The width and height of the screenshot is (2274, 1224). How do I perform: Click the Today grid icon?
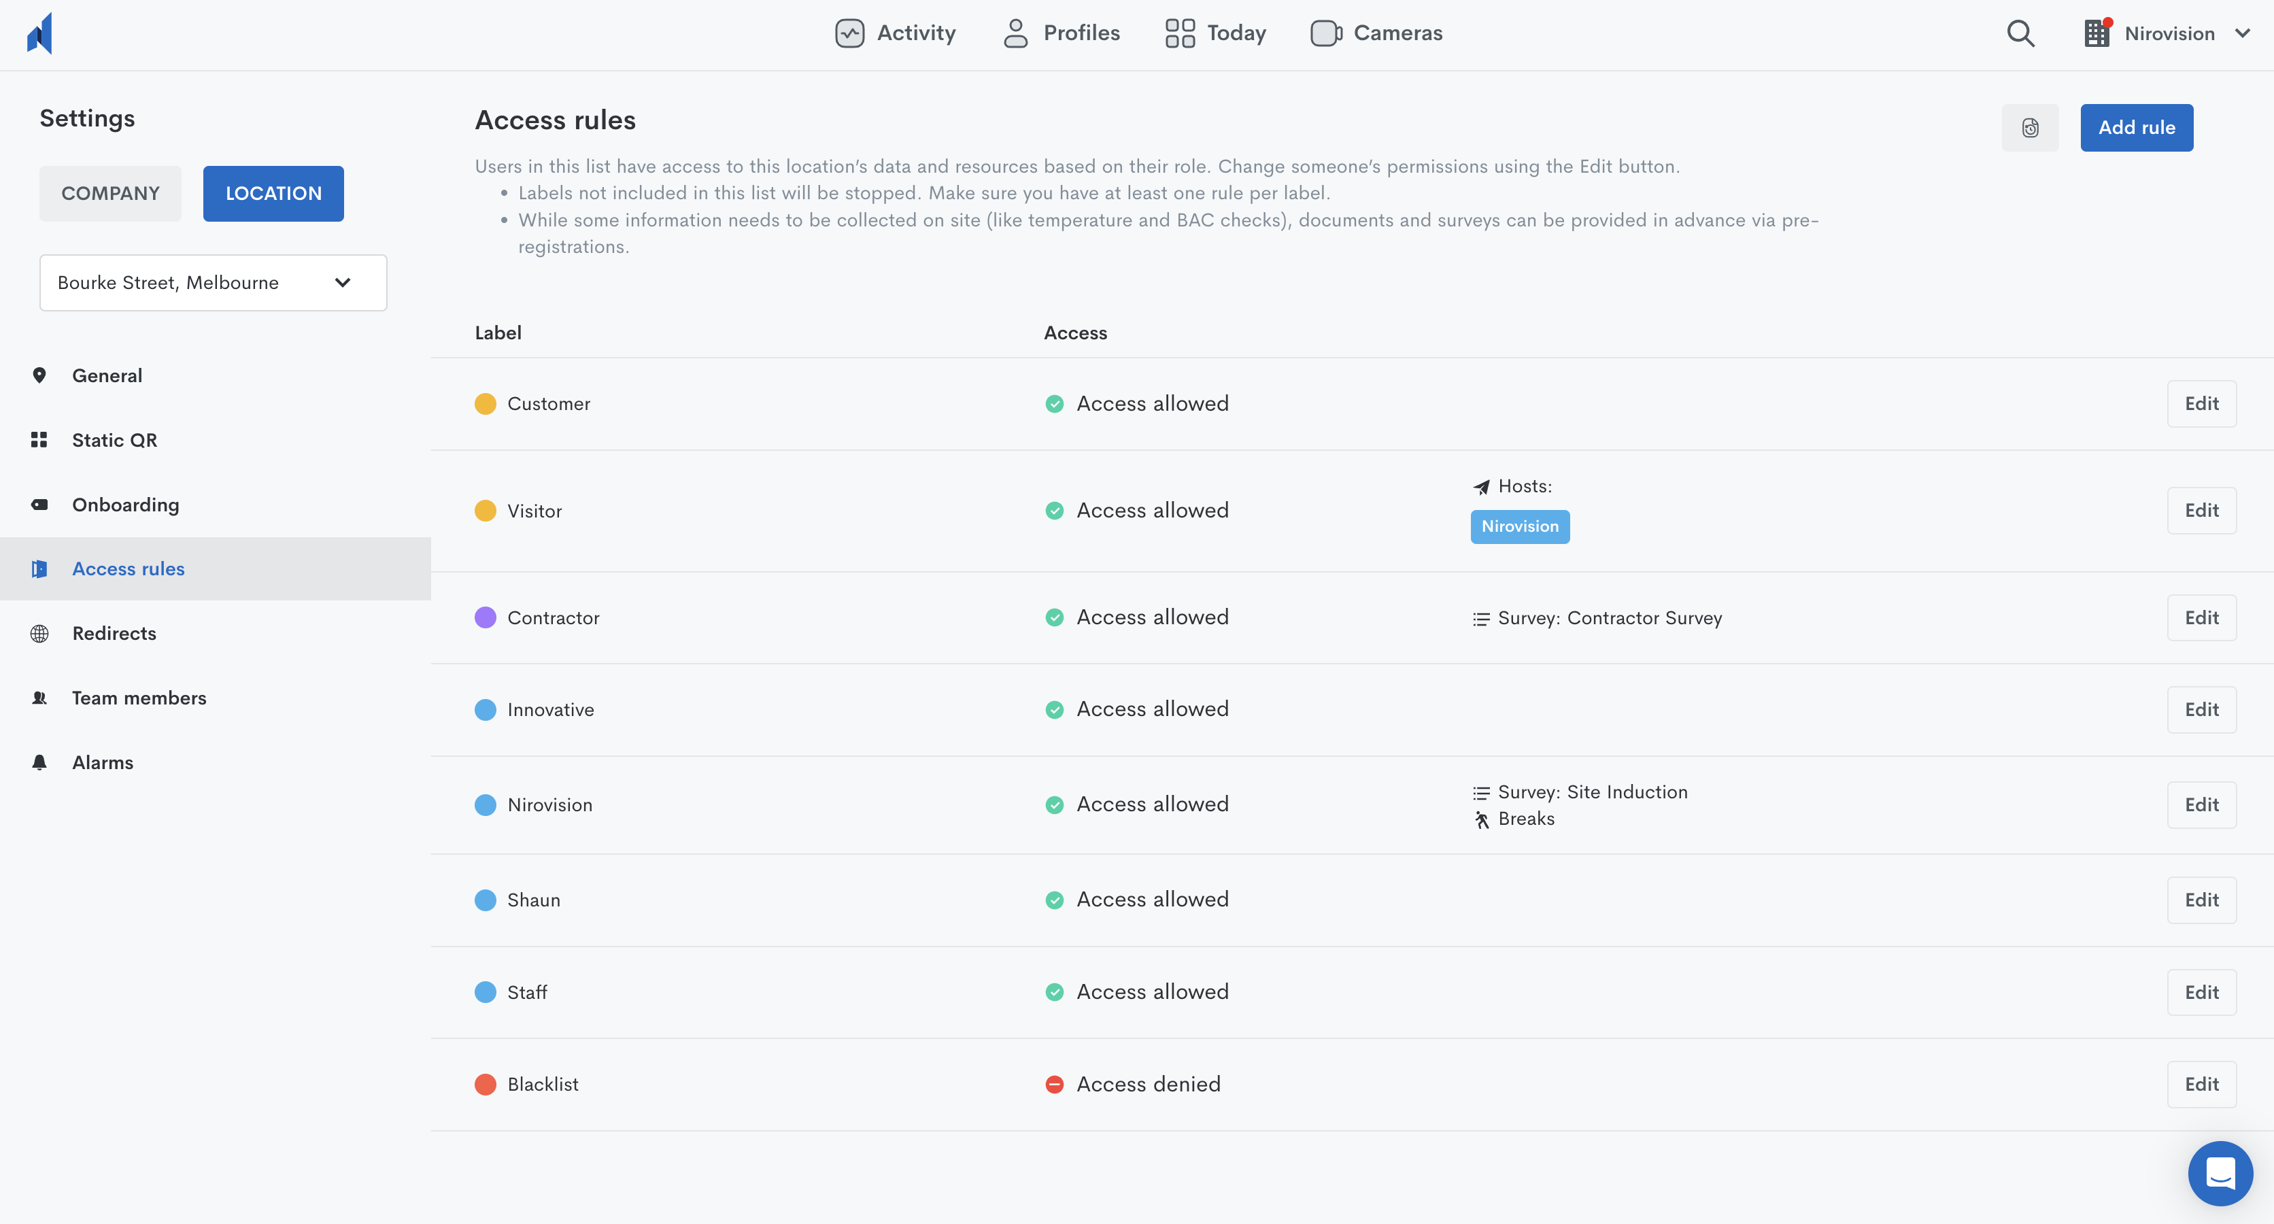coord(1179,33)
